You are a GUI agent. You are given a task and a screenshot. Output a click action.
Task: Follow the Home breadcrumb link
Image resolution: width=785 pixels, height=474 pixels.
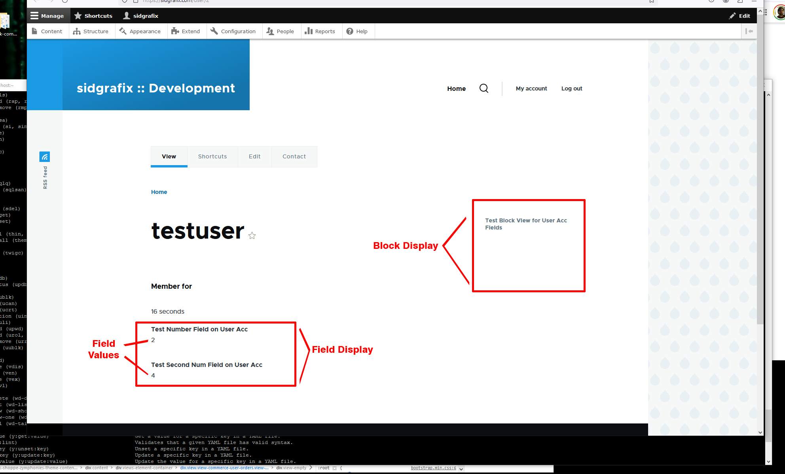pyautogui.click(x=159, y=192)
